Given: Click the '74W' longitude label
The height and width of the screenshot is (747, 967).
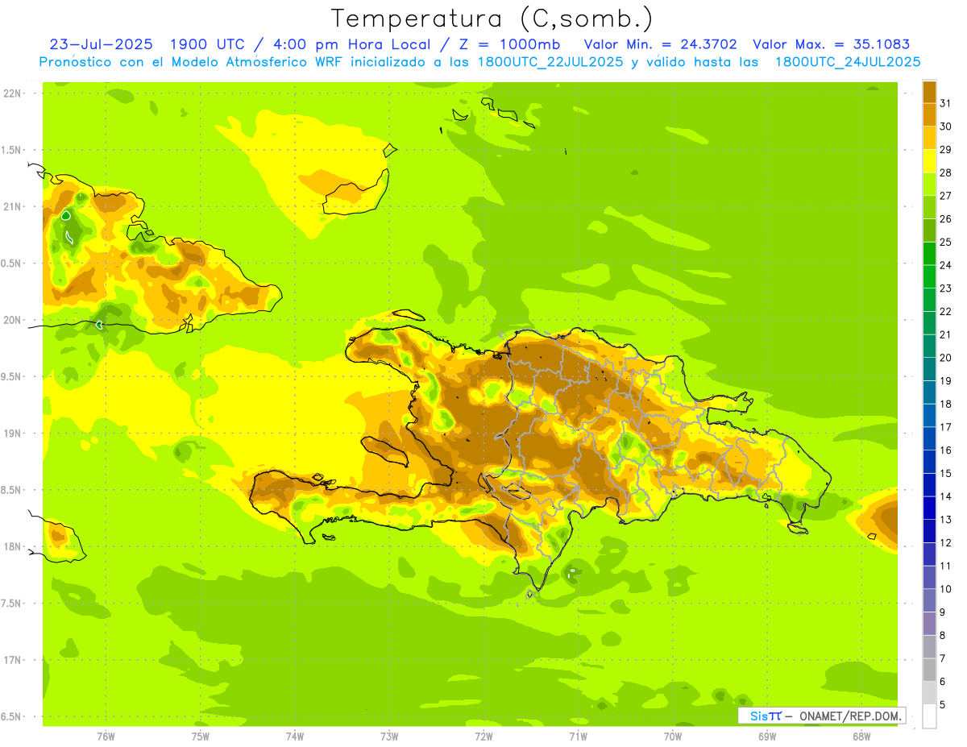Looking at the screenshot, I should coord(295,736).
